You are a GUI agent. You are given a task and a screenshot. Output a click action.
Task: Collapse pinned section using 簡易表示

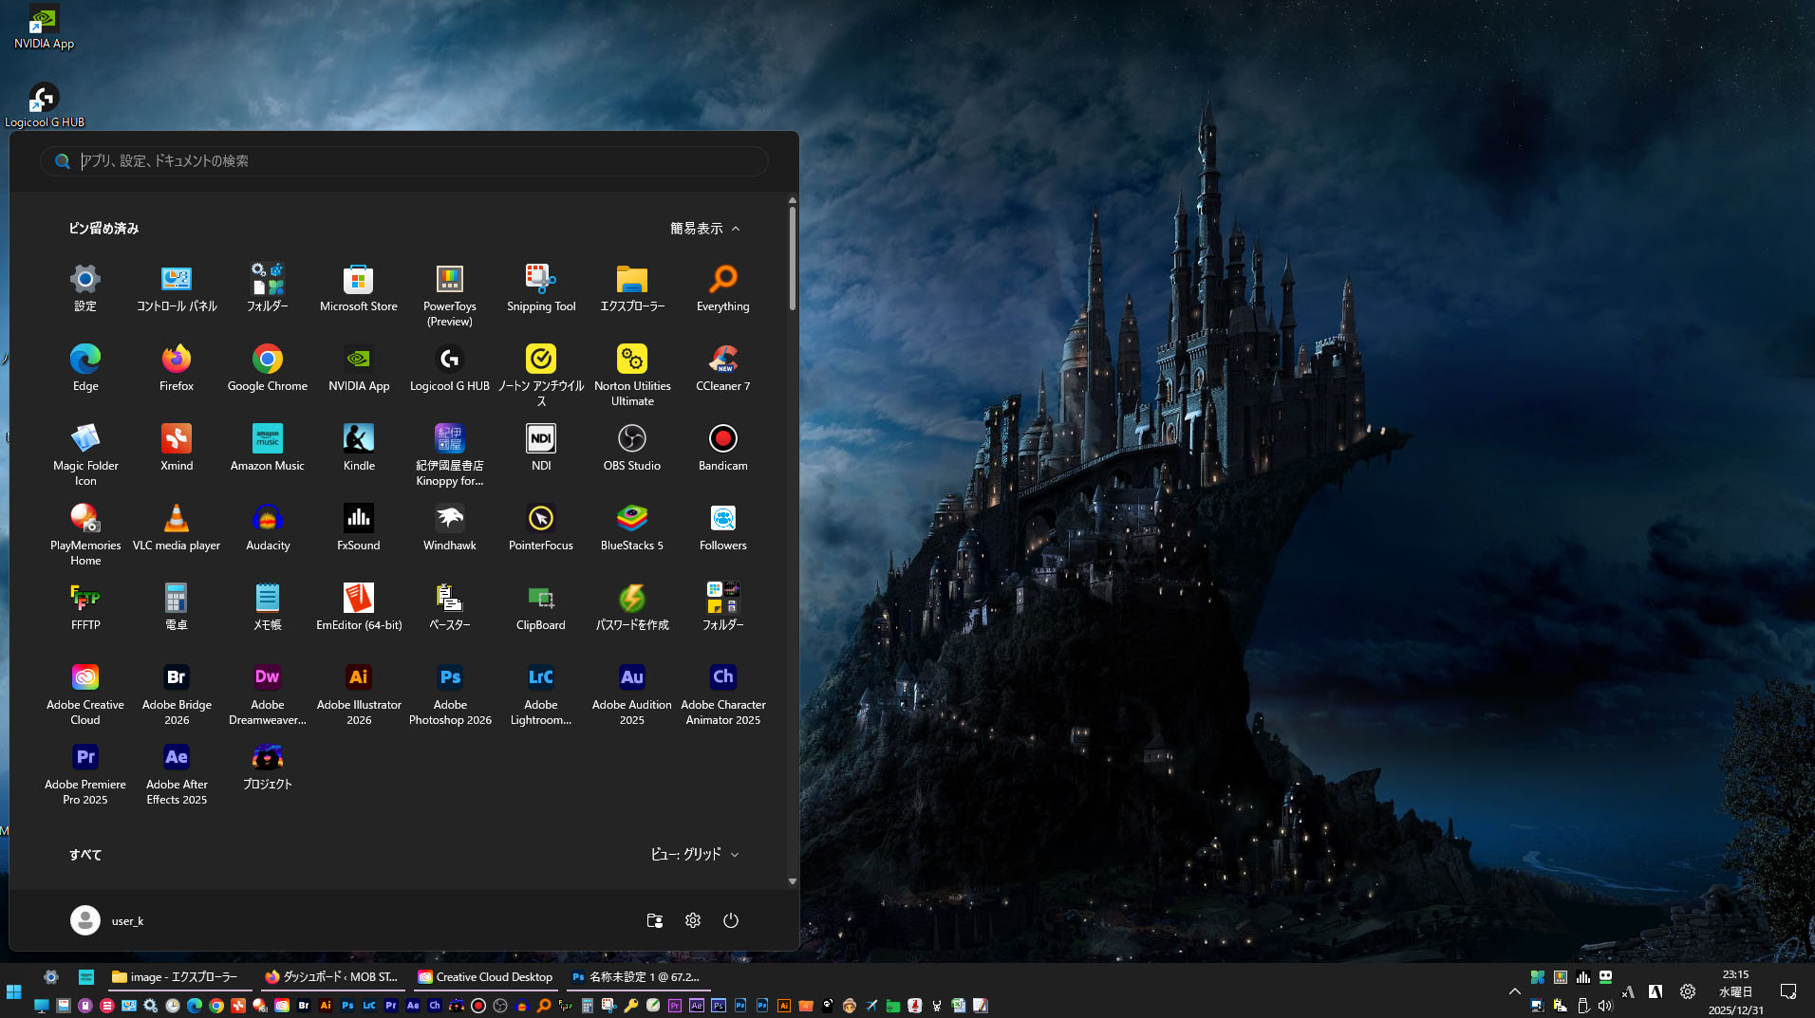(x=704, y=229)
